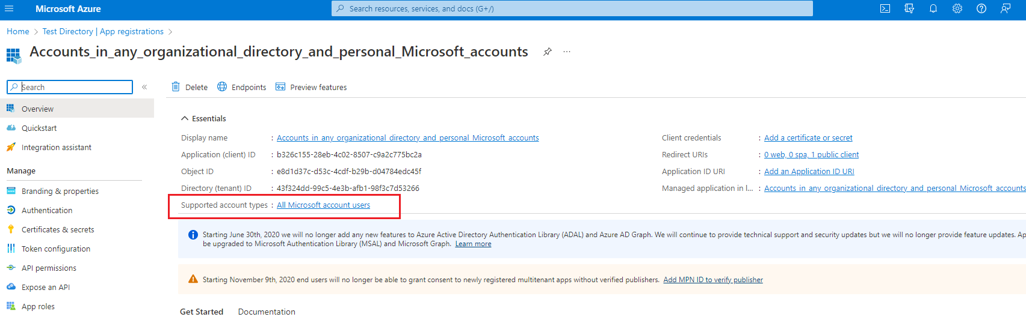This screenshot has width=1026, height=320.
Task: Open the more options ellipsis next to title
Action: [567, 52]
